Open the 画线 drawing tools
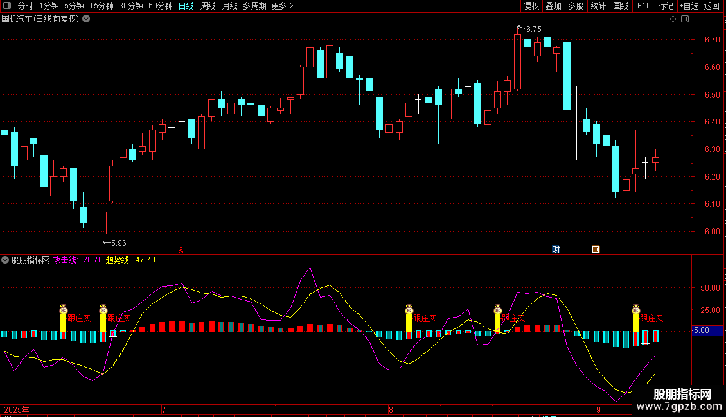 (621, 6)
